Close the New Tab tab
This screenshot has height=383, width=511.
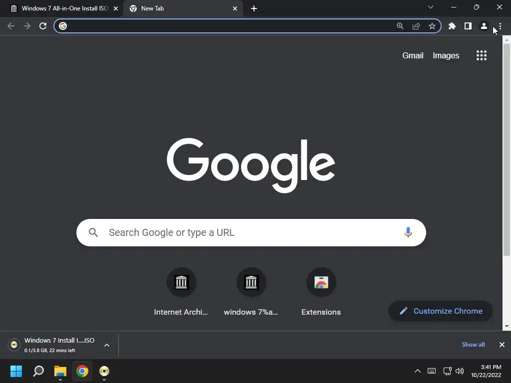(235, 9)
